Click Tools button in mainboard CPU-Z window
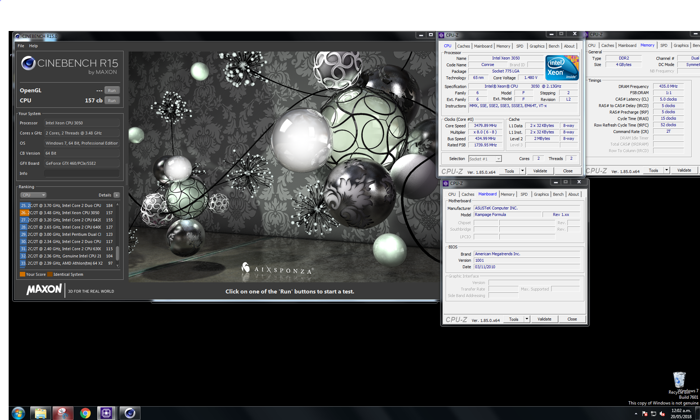This screenshot has width=700, height=420. (514, 319)
